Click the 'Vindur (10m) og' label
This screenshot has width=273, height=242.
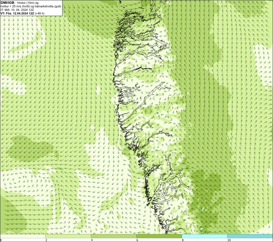pyautogui.click(x=28, y=3)
